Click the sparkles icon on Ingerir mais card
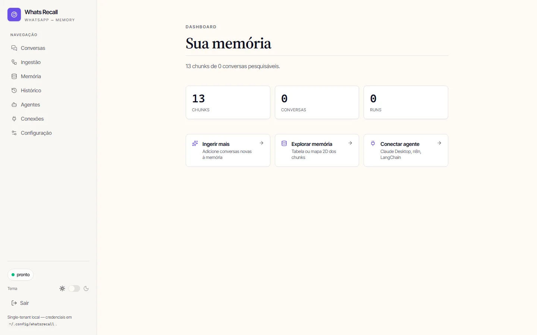 [195, 143]
